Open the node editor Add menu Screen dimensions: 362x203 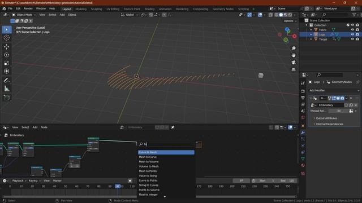click(35, 127)
